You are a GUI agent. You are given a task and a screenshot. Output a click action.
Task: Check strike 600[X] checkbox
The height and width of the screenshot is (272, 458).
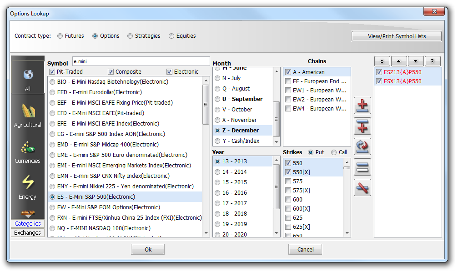(288, 209)
